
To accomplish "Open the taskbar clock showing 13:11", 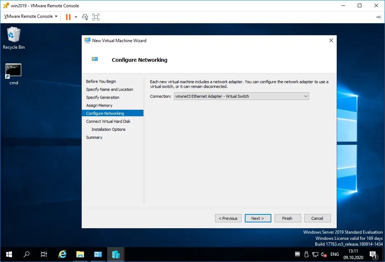I will coord(353,254).
